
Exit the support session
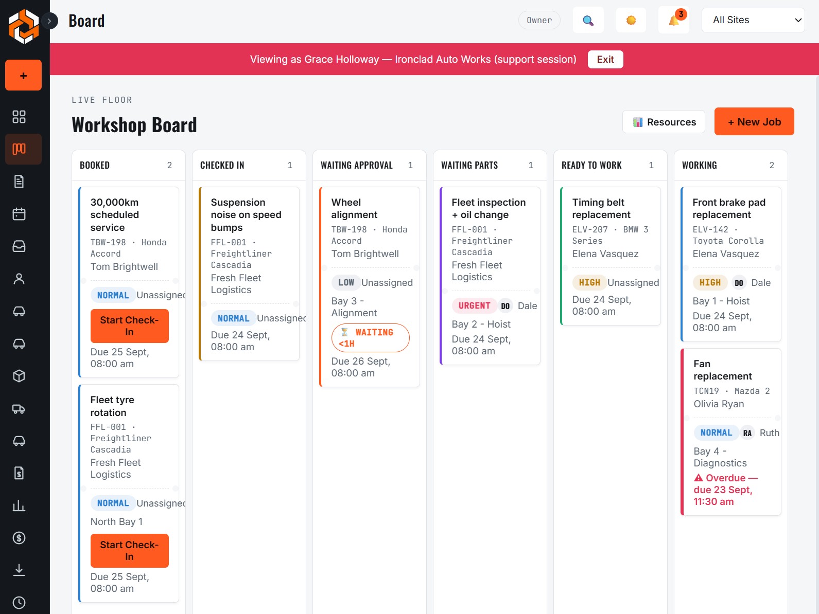pos(605,59)
